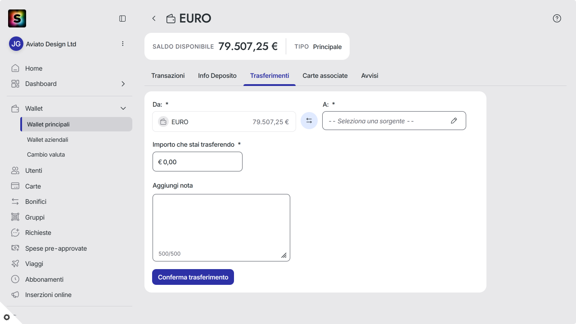Click the Inserzioni online megaphone icon

tap(15, 295)
